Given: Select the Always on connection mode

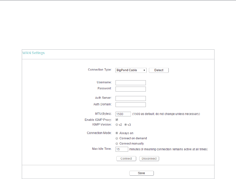Looking at the screenshot, I should pyautogui.click(x=117, y=133).
